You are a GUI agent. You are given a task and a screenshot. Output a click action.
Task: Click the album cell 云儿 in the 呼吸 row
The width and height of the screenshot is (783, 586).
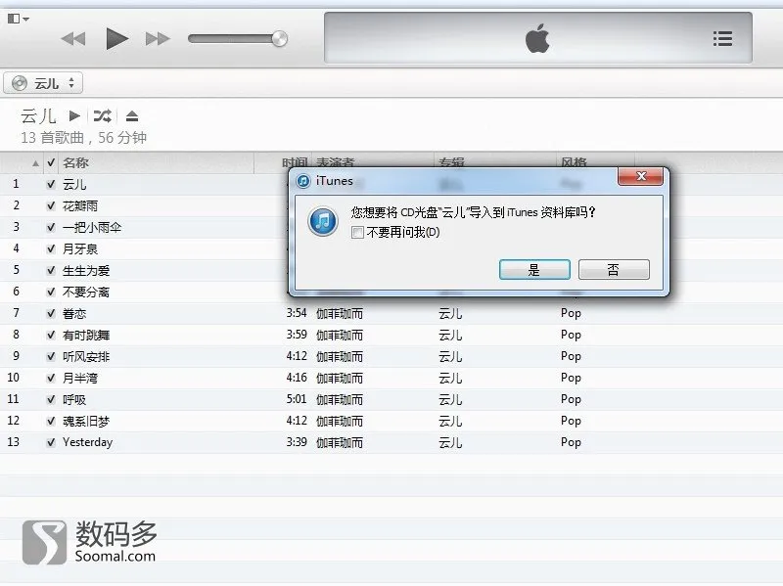450,400
